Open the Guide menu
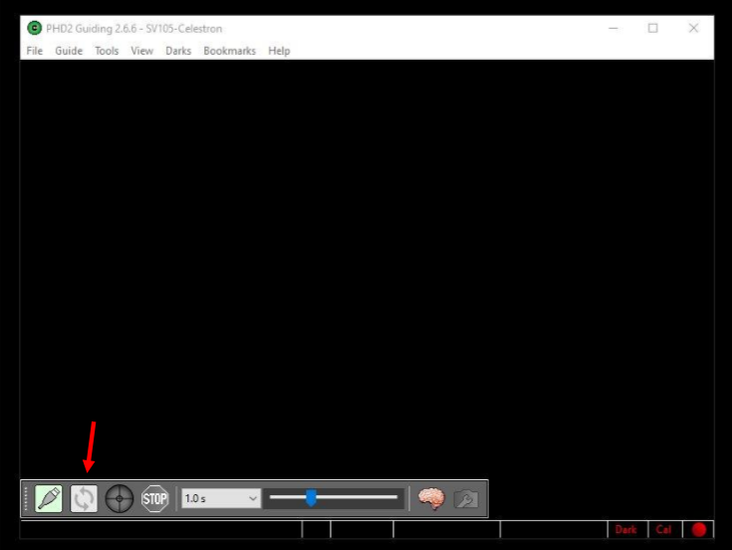This screenshot has width=732, height=550. [x=69, y=51]
